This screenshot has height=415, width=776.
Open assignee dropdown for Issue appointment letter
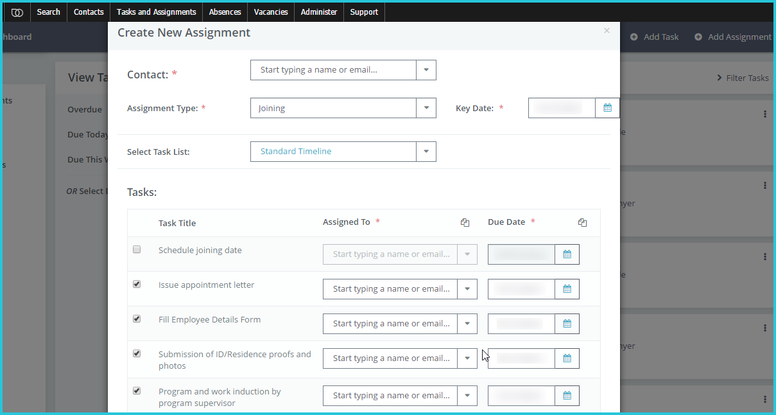[467, 289]
